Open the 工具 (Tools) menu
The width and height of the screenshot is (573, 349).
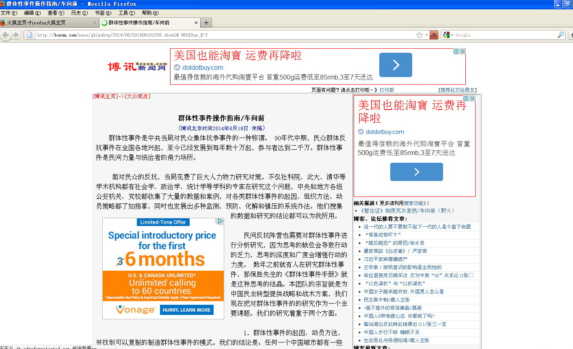(126, 13)
